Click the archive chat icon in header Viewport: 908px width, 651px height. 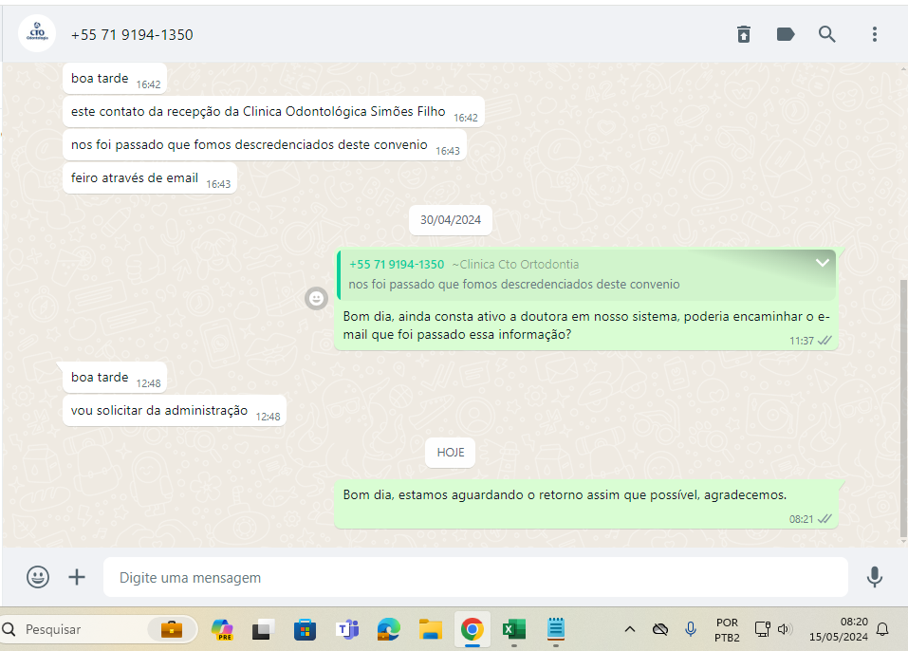[744, 34]
